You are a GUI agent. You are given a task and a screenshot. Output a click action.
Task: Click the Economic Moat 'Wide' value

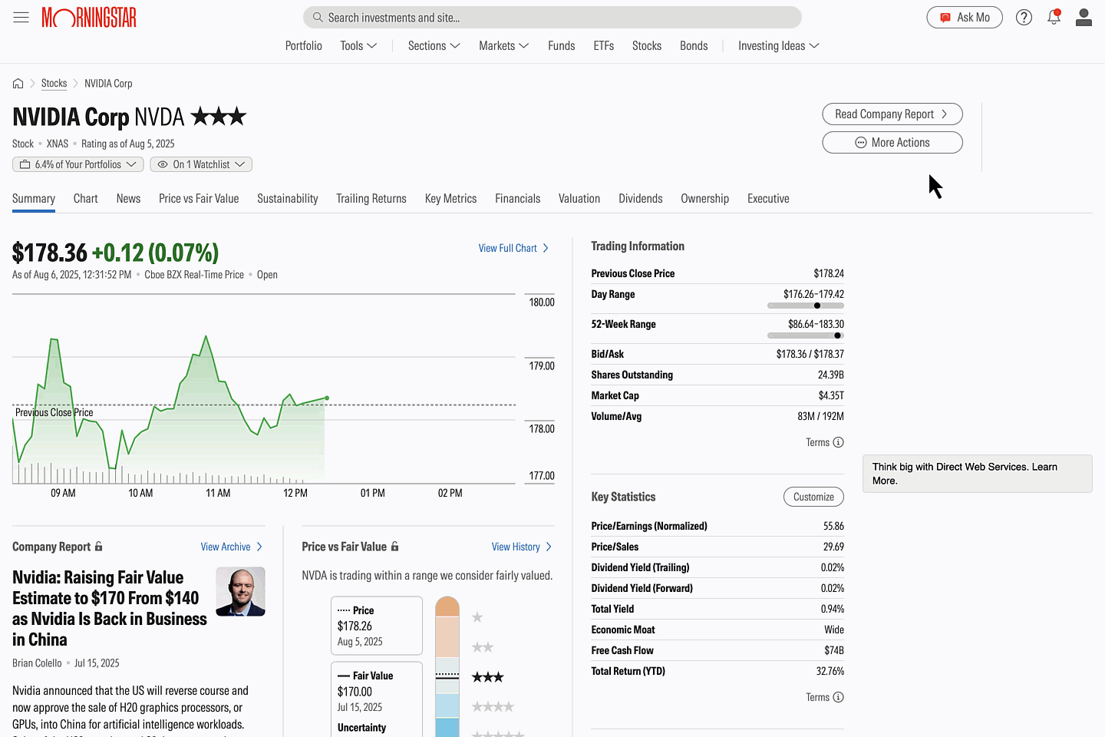[x=834, y=630]
